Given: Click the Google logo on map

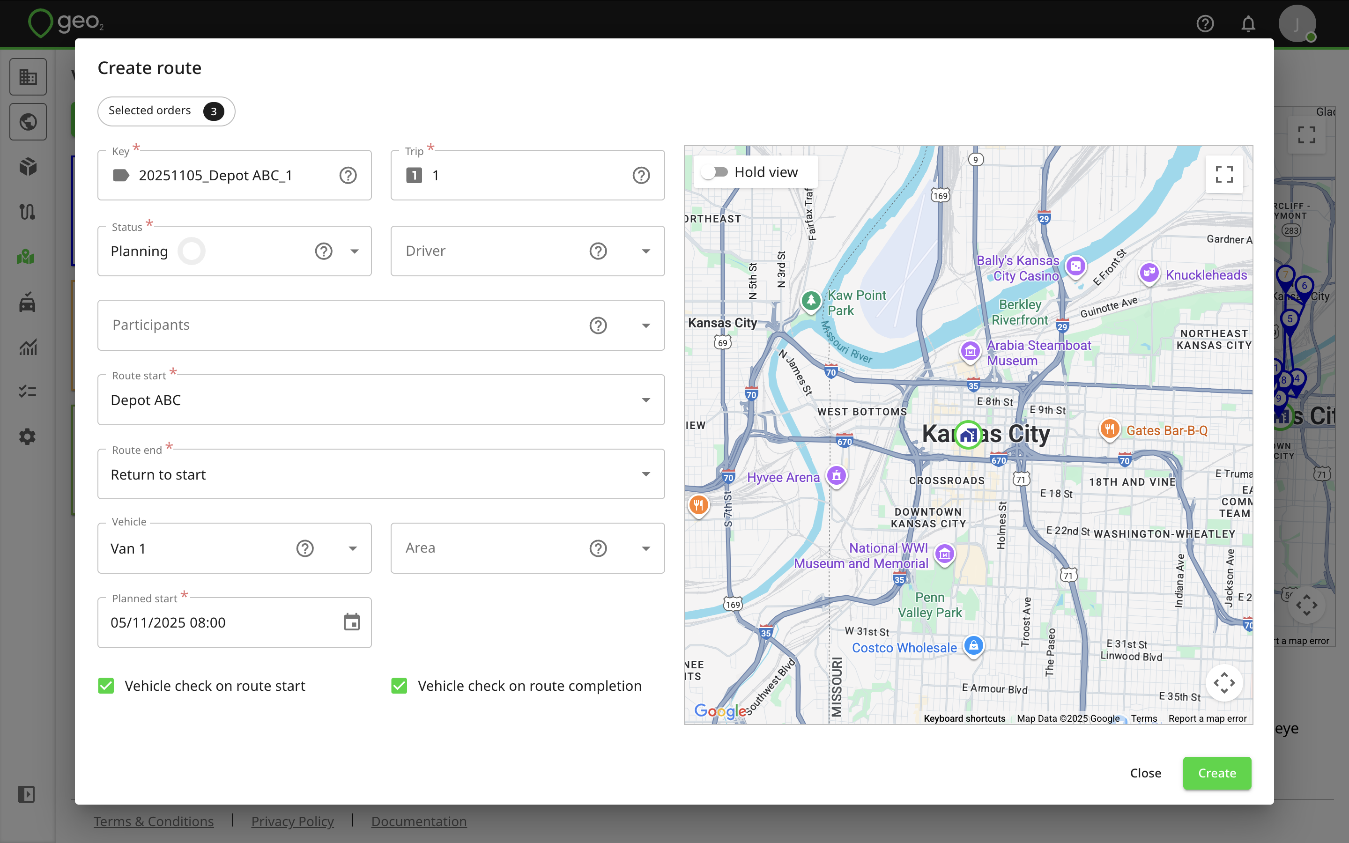Looking at the screenshot, I should [x=720, y=711].
